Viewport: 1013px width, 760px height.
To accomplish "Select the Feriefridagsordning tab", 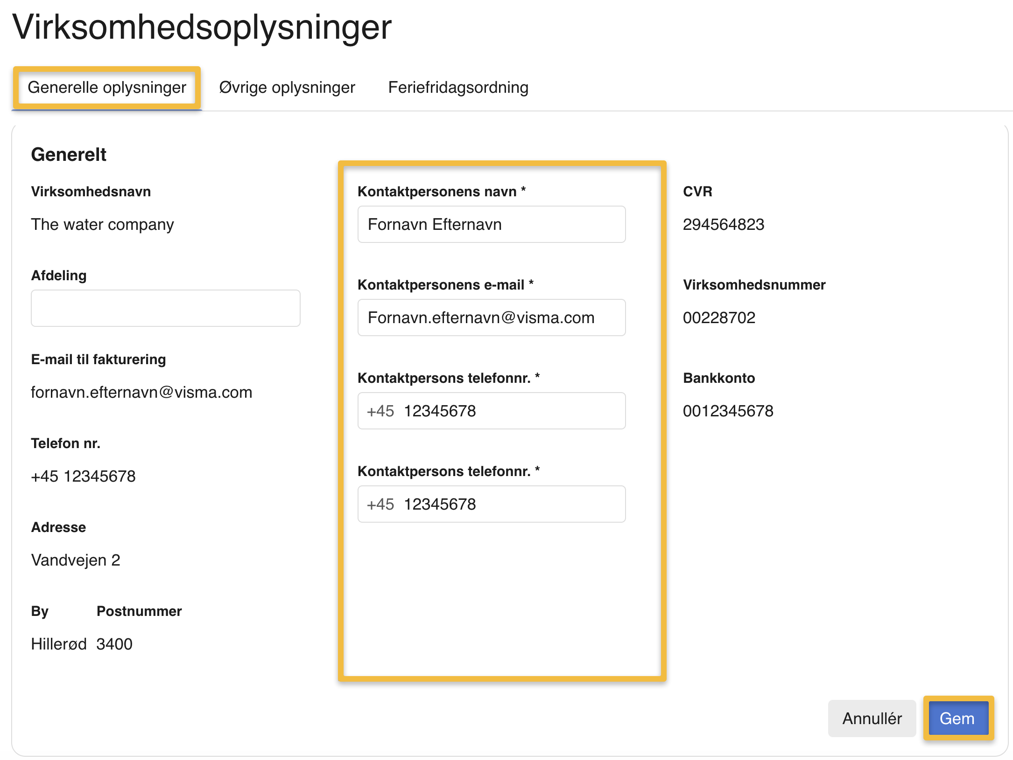I will 458,88.
